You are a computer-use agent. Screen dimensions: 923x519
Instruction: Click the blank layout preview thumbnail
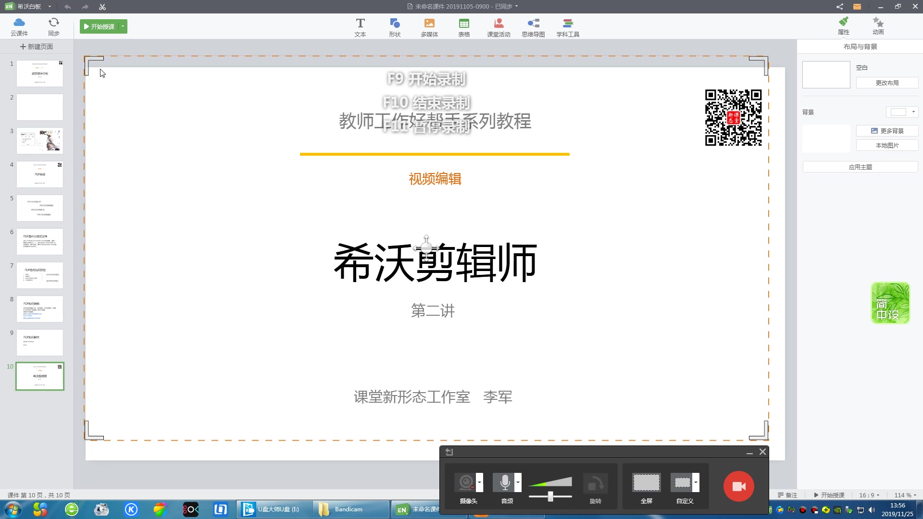pyautogui.click(x=826, y=74)
